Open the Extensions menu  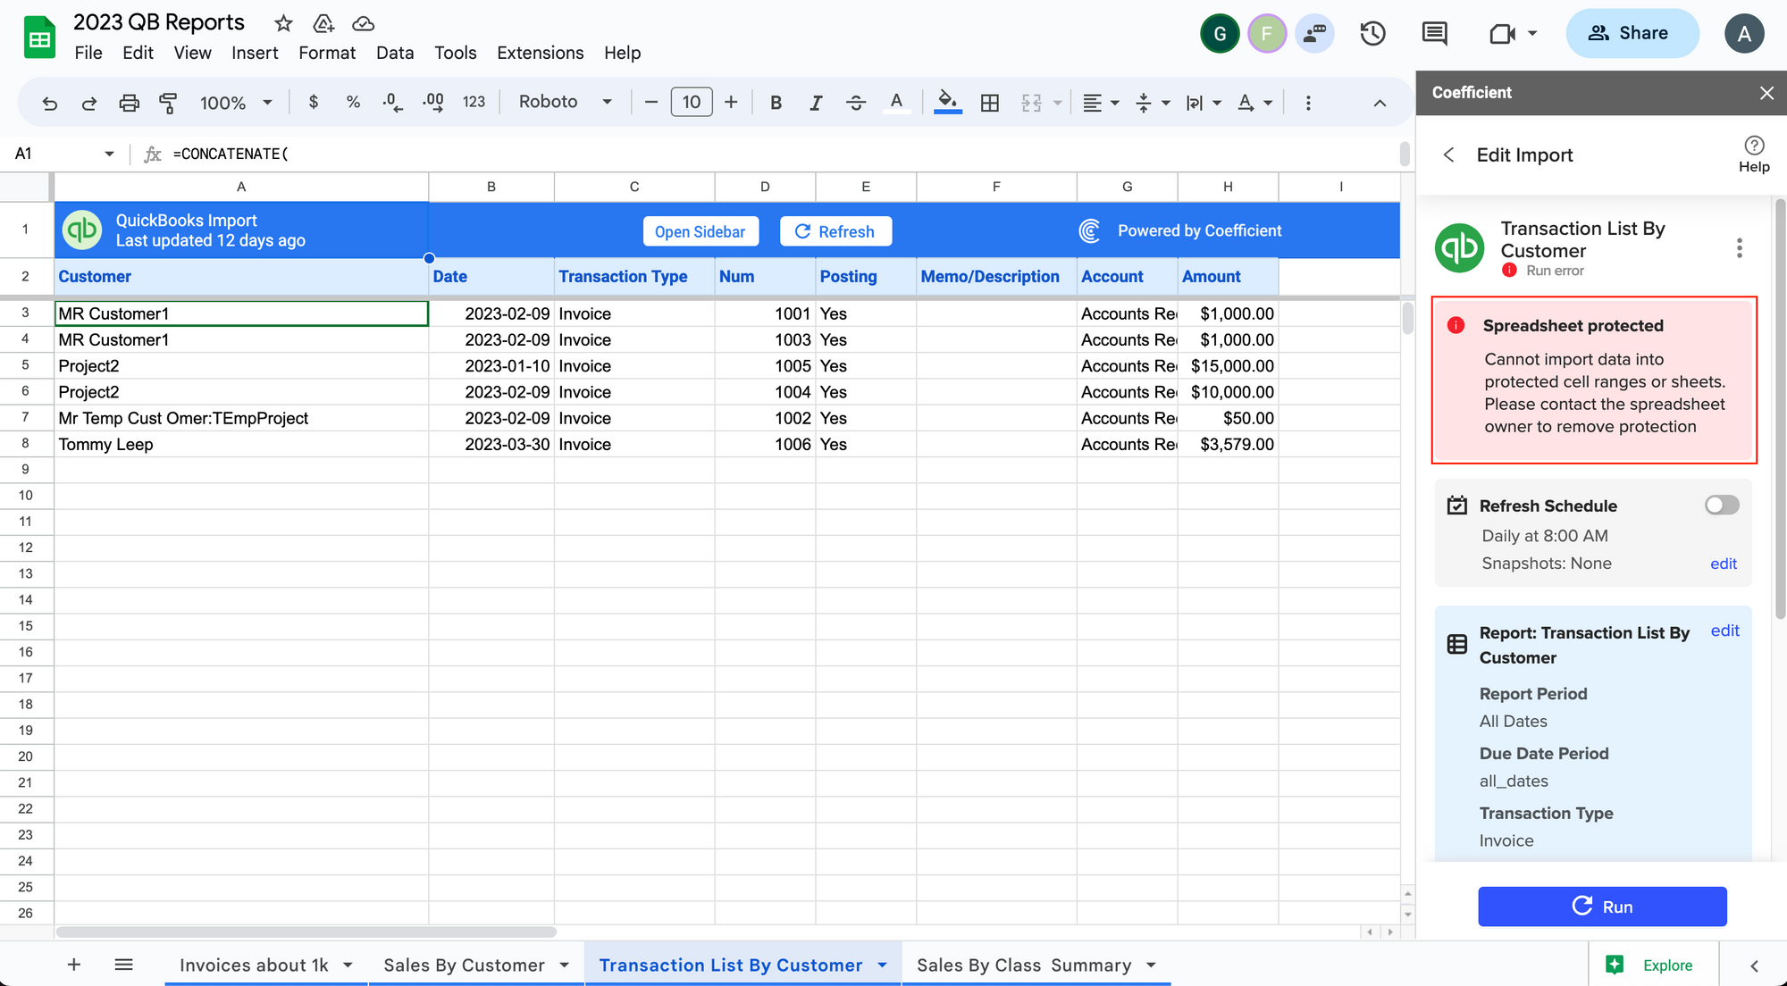pos(540,53)
